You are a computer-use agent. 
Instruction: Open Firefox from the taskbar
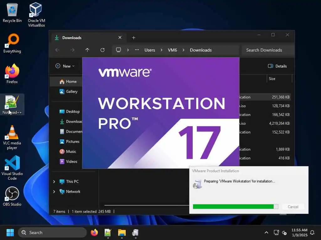(94, 232)
